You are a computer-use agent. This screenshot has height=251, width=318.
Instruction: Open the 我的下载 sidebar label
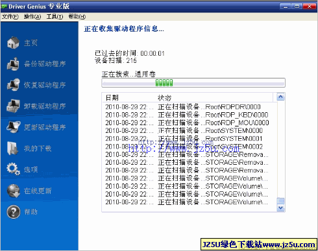pyautogui.click(x=38, y=149)
